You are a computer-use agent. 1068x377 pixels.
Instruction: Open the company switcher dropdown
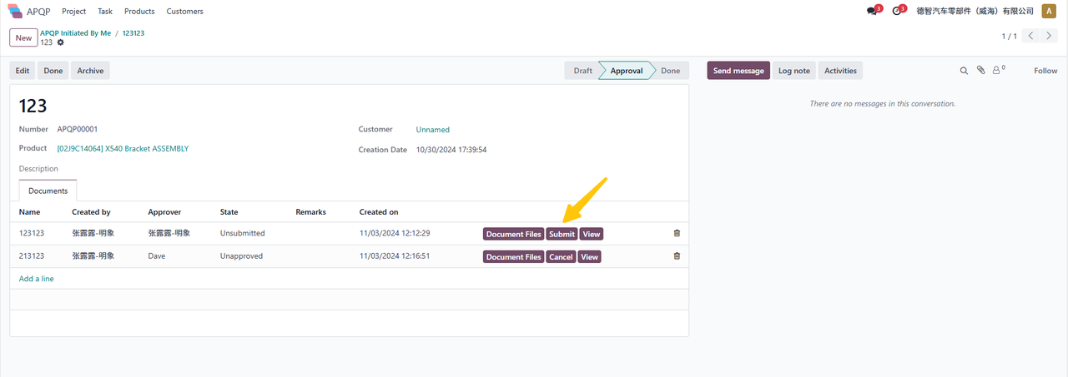coord(975,12)
